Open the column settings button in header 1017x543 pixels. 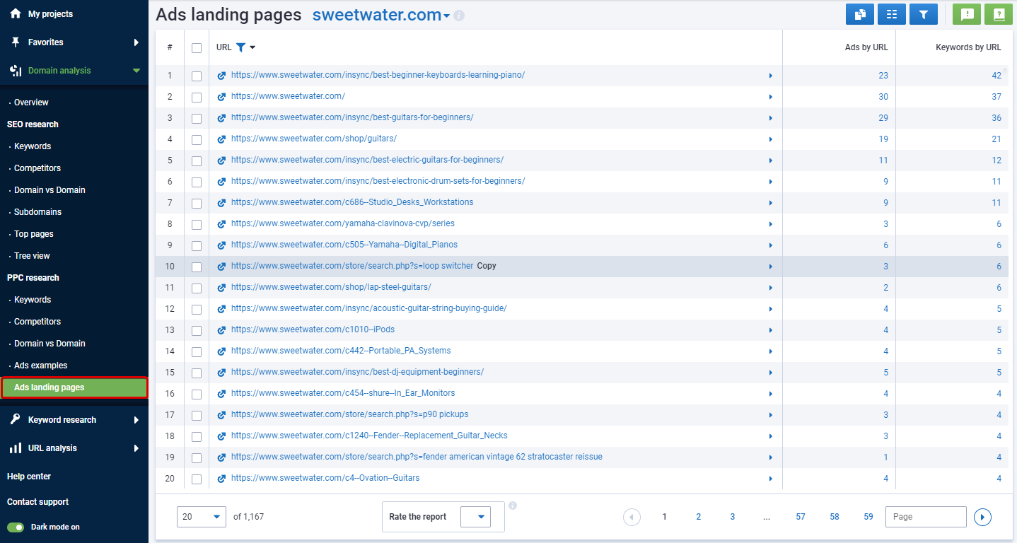coord(892,14)
